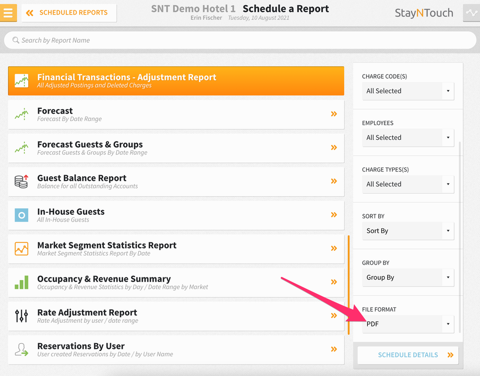Click the chevron on Market Segment Statistics row
Viewport: 480px width, 376px height.
[334, 248]
